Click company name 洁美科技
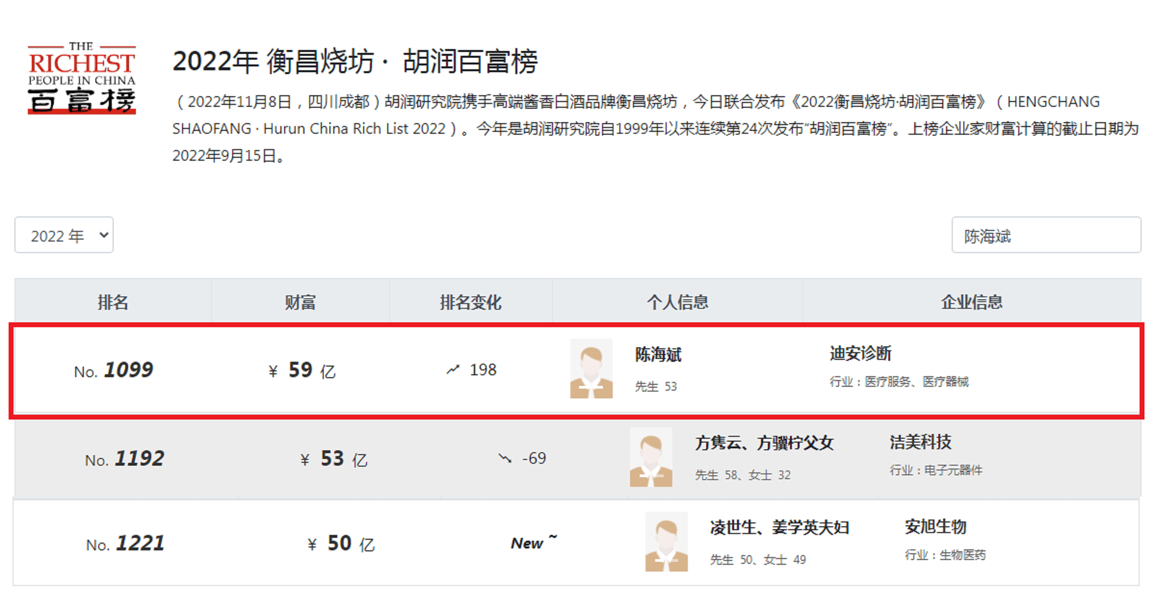This screenshot has width=1156, height=610. click(920, 442)
